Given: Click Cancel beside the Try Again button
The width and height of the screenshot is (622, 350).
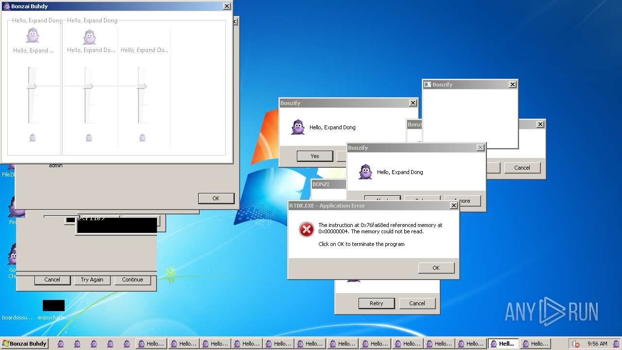Looking at the screenshot, I should [52, 280].
